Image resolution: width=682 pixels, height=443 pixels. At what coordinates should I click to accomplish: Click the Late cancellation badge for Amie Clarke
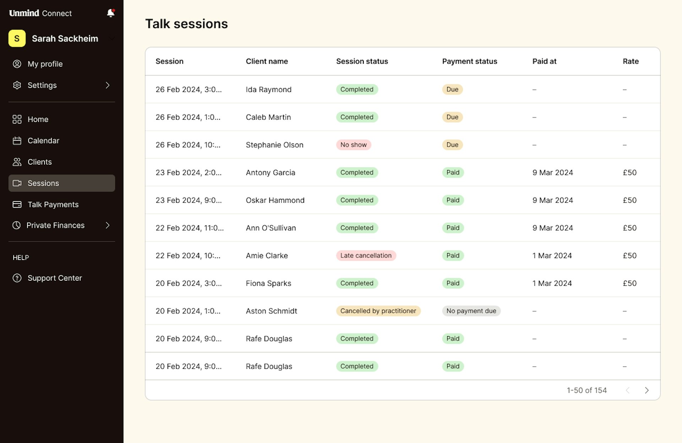[366, 256]
